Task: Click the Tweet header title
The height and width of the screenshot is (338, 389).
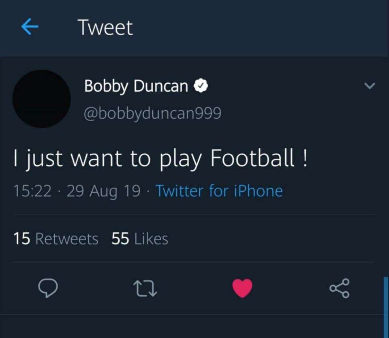Action: 105,28
